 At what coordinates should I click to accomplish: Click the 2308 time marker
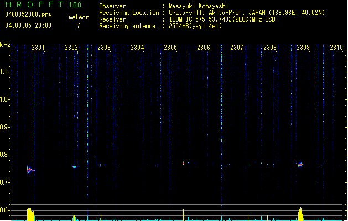click(x=270, y=48)
